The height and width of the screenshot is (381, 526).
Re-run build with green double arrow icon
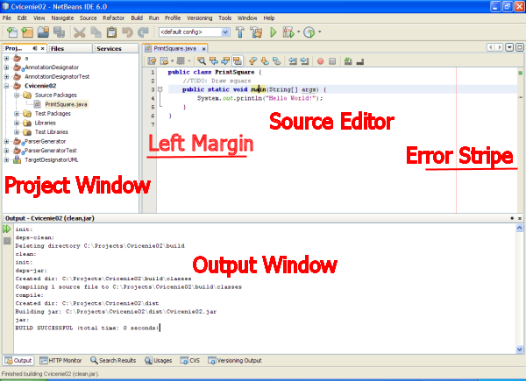click(x=7, y=229)
